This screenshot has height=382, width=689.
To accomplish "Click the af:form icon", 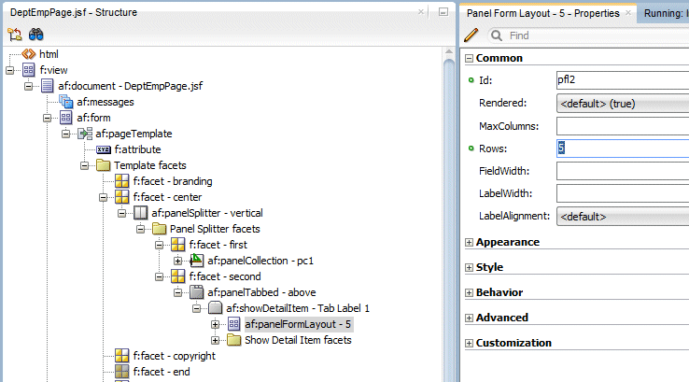I will pyautogui.click(x=66, y=118).
